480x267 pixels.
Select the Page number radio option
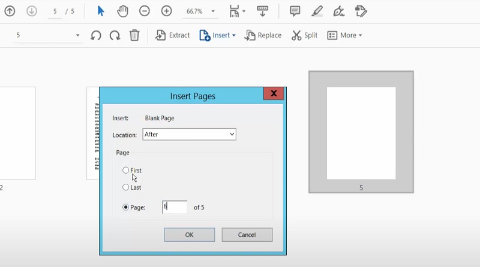pos(134,207)
